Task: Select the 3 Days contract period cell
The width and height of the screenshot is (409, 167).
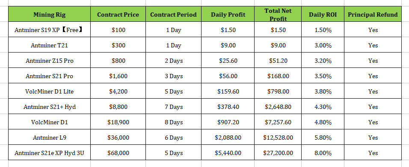Action: click(x=173, y=76)
